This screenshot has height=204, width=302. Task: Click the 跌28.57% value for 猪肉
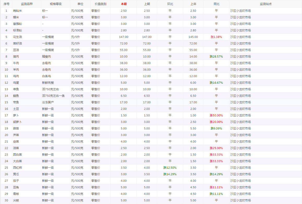(216, 56)
